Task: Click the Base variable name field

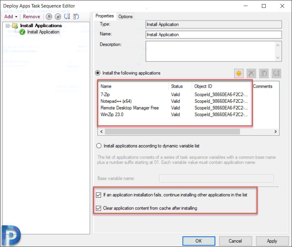Action: (216, 178)
